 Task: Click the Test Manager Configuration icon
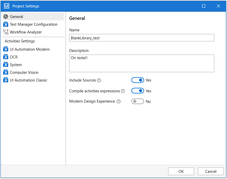coord(6,24)
